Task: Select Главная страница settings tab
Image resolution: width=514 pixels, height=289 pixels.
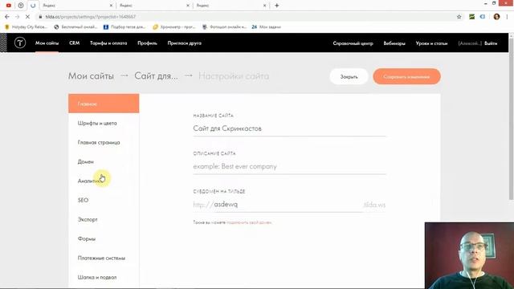Action: tap(104, 143)
